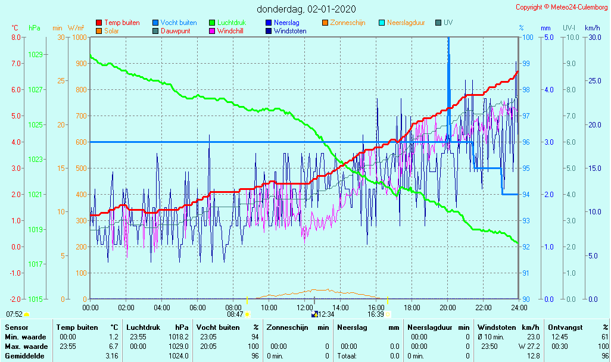Click the chart date title donderdag 02-01-2020
The image size is (611, 362).
coord(306,9)
